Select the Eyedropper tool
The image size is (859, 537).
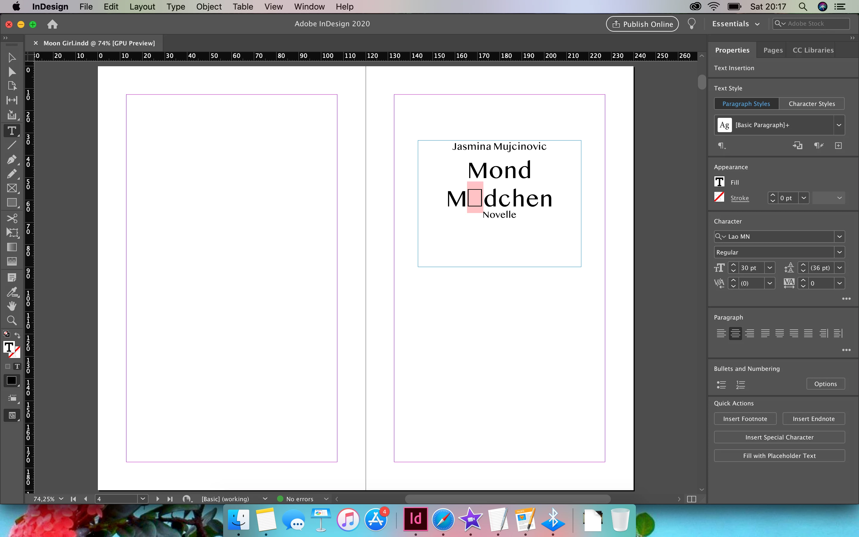click(x=11, y=292)
